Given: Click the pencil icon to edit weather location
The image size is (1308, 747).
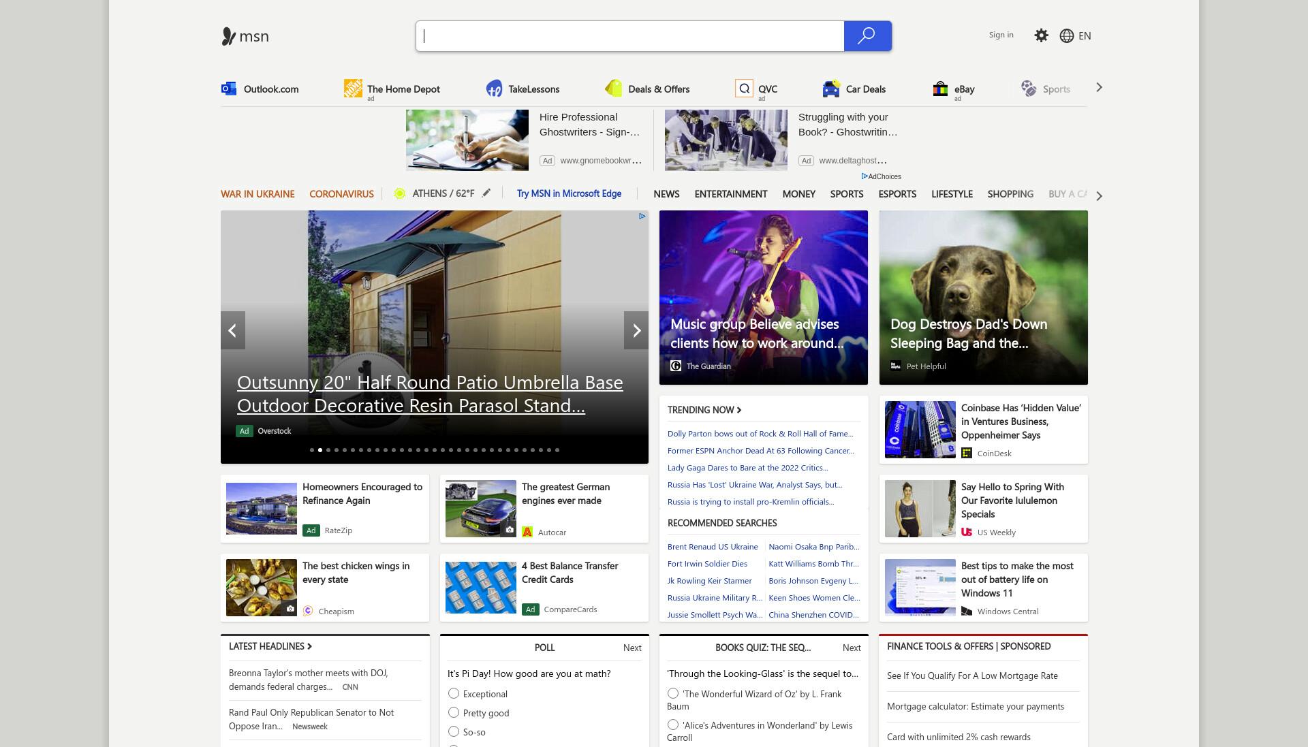Looking at the screenshot, I should [x=486, y=193].
